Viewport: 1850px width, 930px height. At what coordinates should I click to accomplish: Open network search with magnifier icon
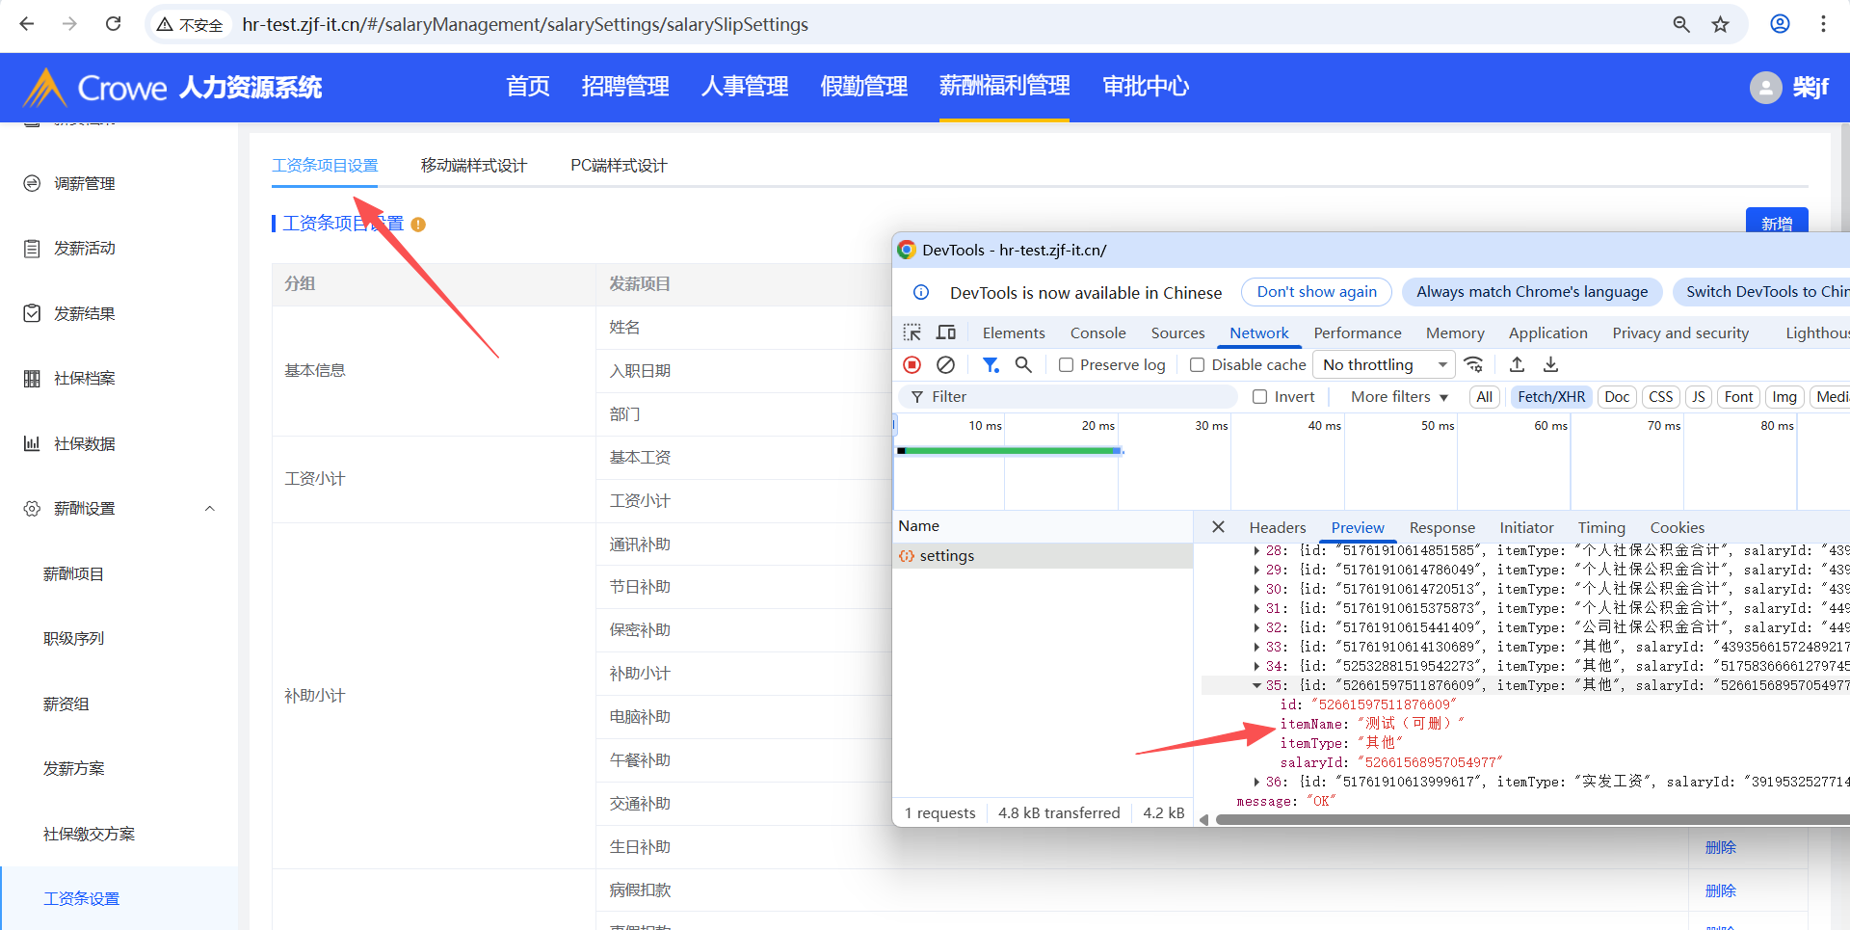point(1023,364)
